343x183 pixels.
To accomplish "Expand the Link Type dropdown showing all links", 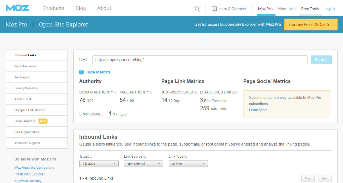I will pyautogui.click(x=188, y=163).
